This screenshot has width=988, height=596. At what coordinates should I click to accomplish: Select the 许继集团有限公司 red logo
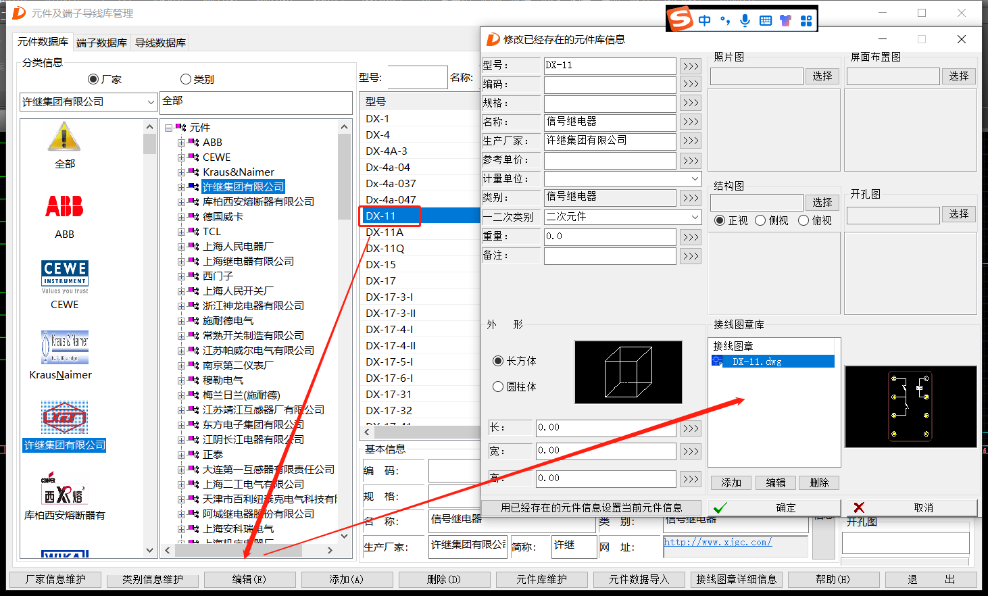(64, 418)
